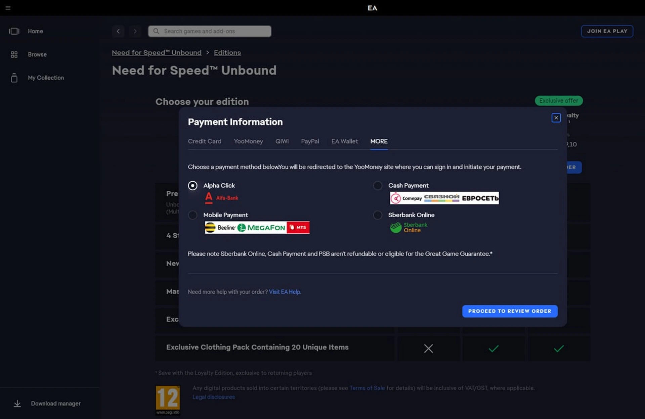The width and height of the screenshot is (645, 419).
Task: Click the PEGI 12 rating badge
Action: [168, 401]
